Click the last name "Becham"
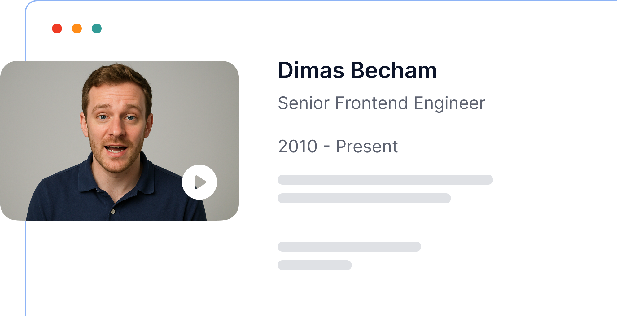Image resolution: width=617 pixels, height=316 pixels. click(393, 71)
